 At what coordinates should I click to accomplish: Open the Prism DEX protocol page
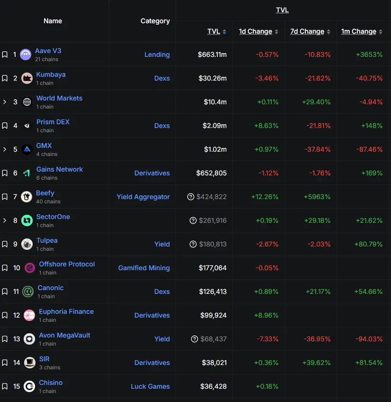click(x=53, y=122)
